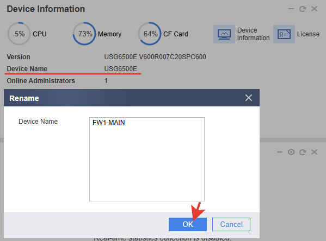Screen dimensions: 326x241
Task: Collapse the lower statistics panel
Action: (x=280, y=152)
